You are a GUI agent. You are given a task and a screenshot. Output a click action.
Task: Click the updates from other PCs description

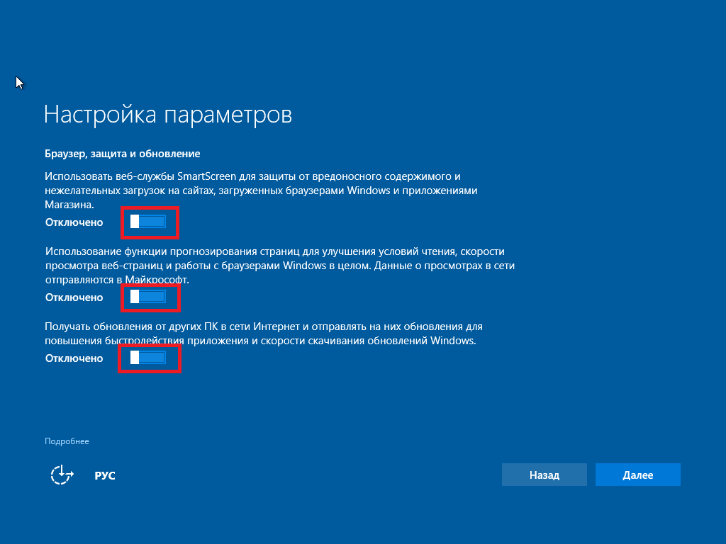264,334
